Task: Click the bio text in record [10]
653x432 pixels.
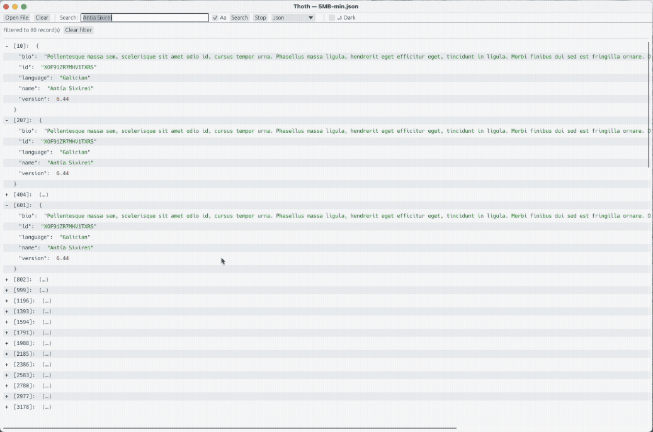Action: pos(347,57)
